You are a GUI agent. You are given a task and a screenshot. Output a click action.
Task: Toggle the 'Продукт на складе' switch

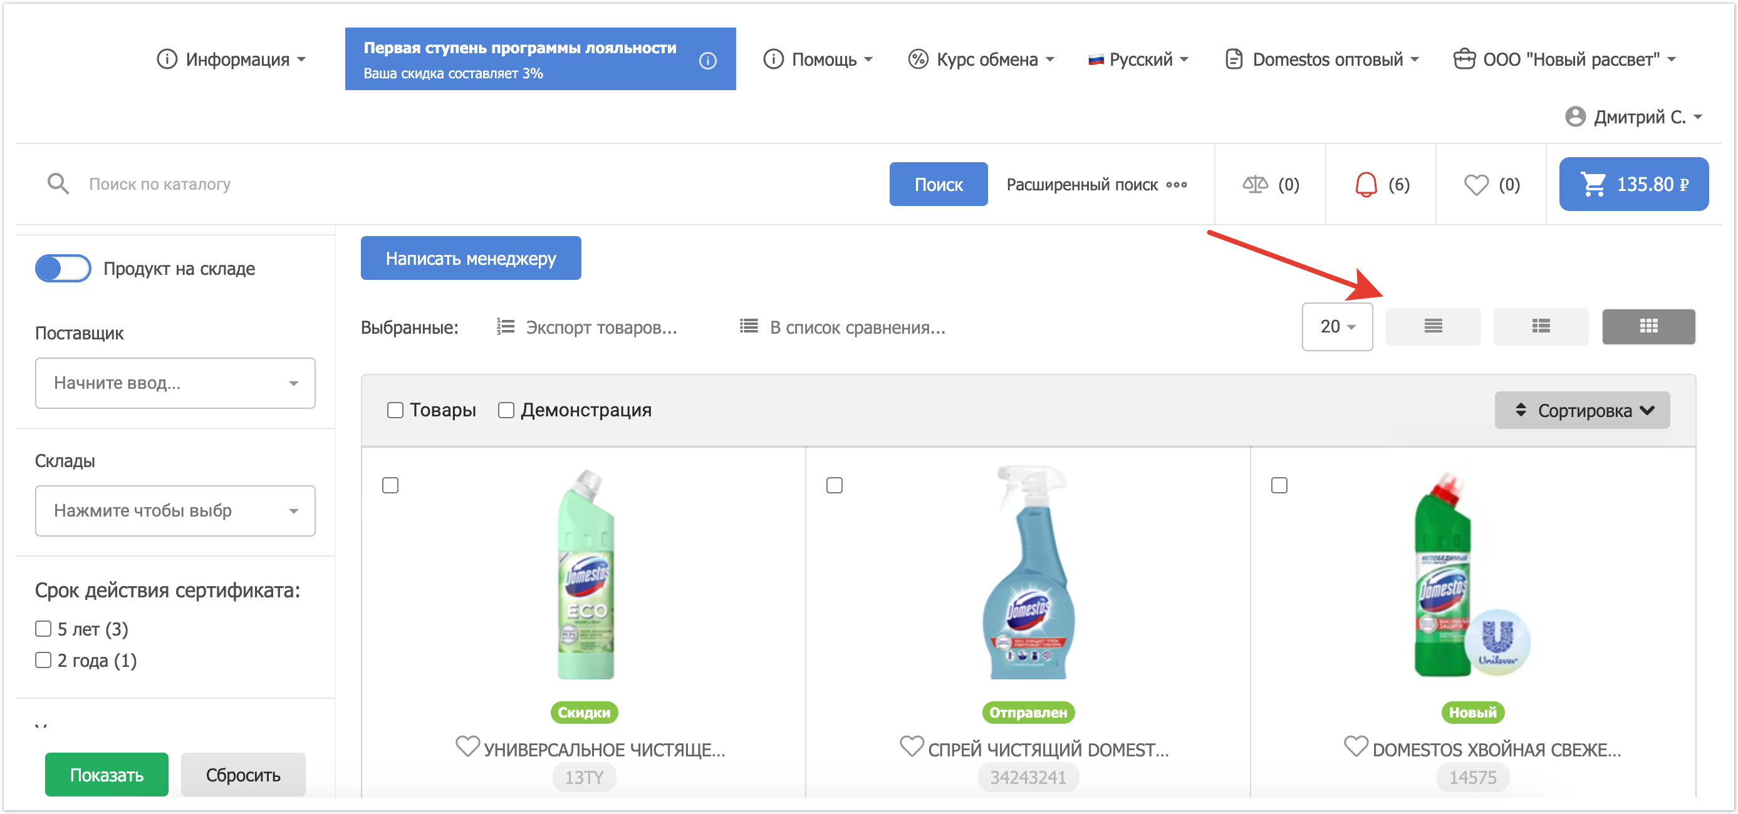[63, 269]
